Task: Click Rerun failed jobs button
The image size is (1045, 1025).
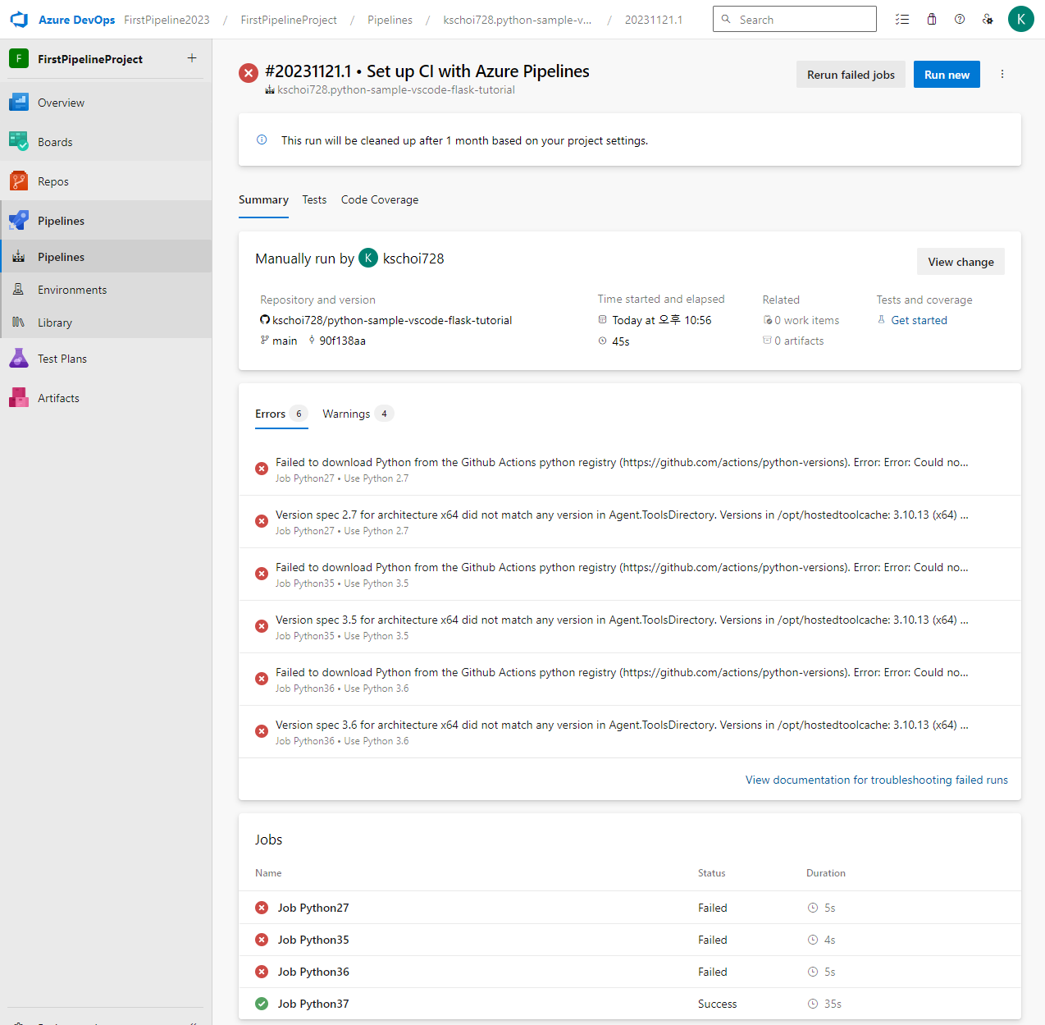Action: [x=851, y=75]
